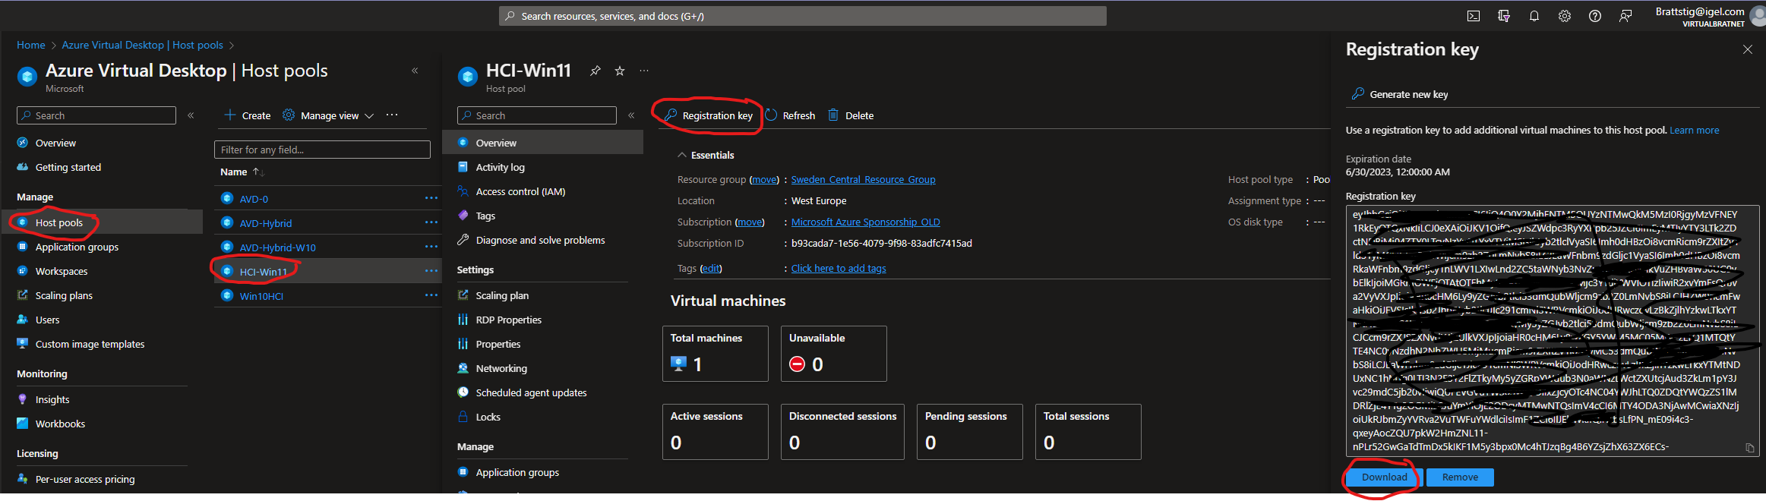Screen dimensions: 1766x501
Task: Collapse the Essentials section
Action: (x=681, y=155)
